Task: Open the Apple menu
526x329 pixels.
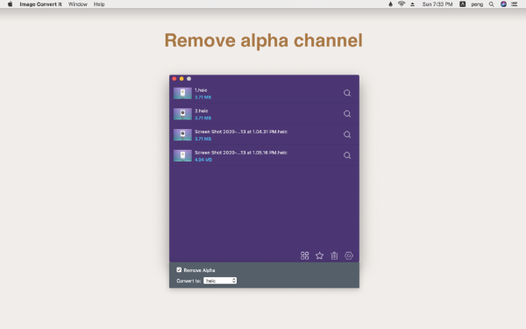Action: pyautogui.click(x=10, y=4)
